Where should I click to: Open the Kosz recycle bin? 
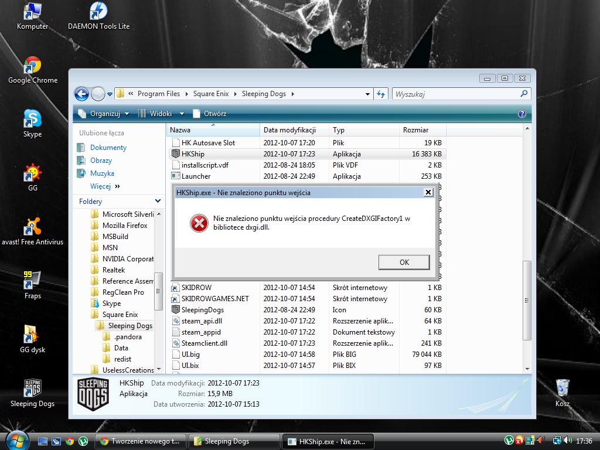[562, 393]
